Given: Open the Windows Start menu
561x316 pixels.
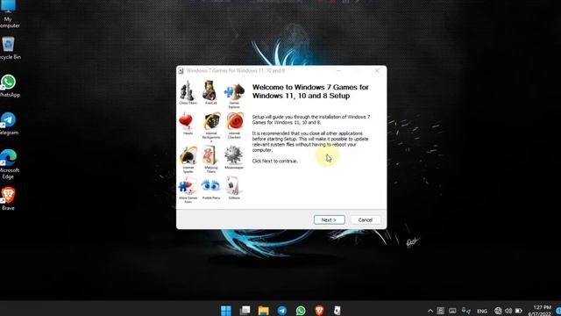Looking at the screenshot, I should (x=226, y=310).
